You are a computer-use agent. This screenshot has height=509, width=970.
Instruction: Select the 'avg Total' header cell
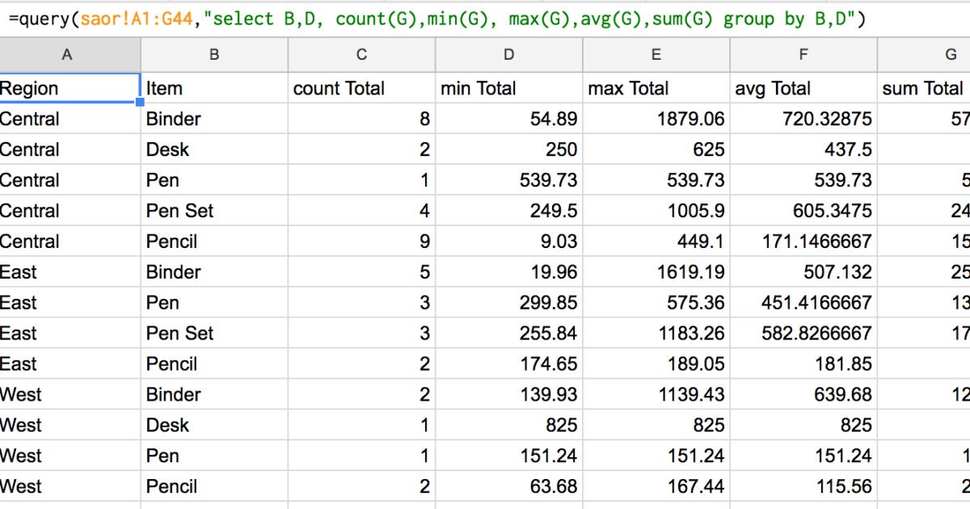(803, 88)
